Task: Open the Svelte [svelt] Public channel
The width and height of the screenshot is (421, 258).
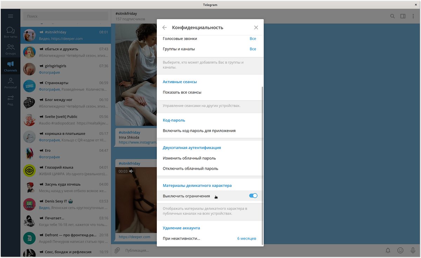Action: click(66, 120)
